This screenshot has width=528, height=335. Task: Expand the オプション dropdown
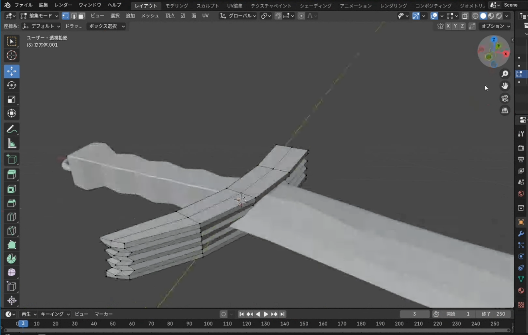tap(495, 26)
